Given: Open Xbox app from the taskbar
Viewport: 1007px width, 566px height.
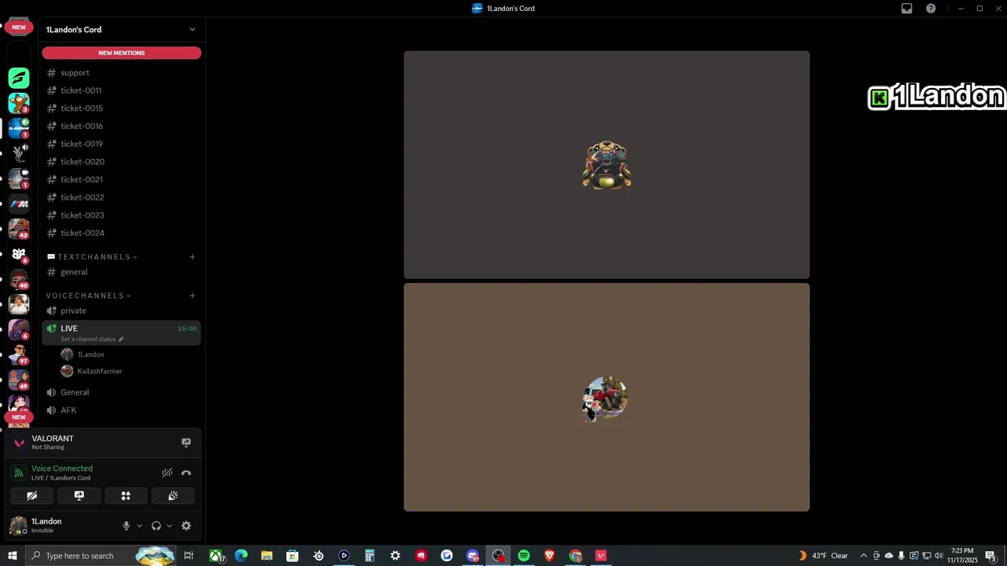Looking at the screenshot, I should pos(216,556).
